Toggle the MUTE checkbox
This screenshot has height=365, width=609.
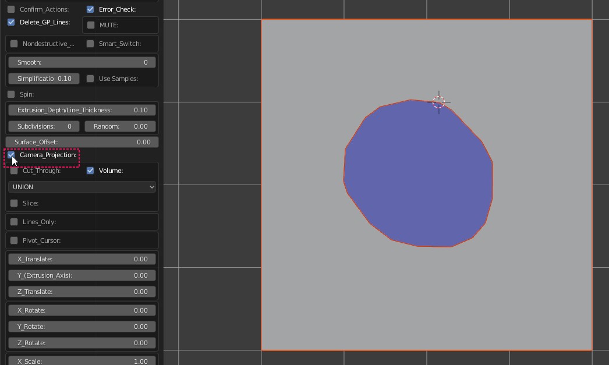pos(91,25)
